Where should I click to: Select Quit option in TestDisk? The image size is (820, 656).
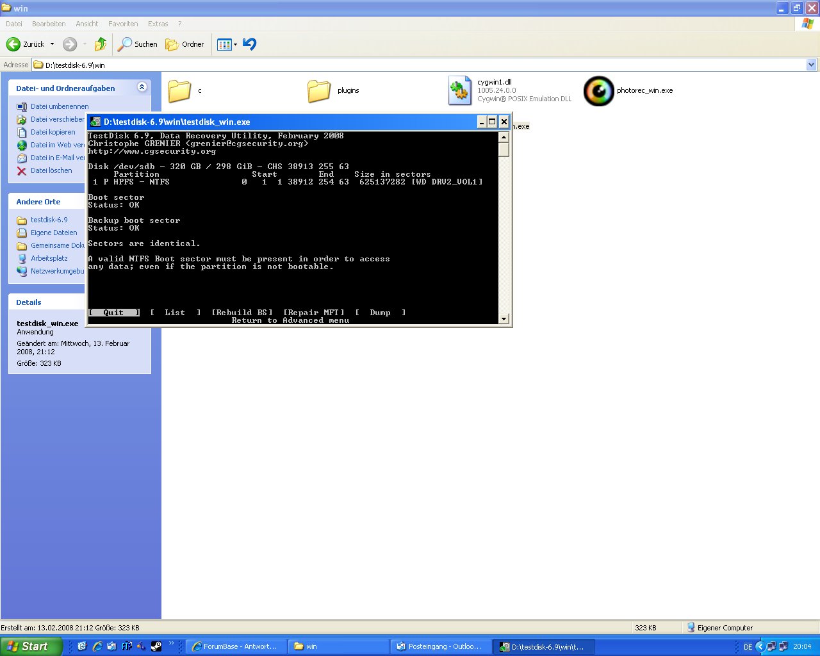[x=113, y=313]
